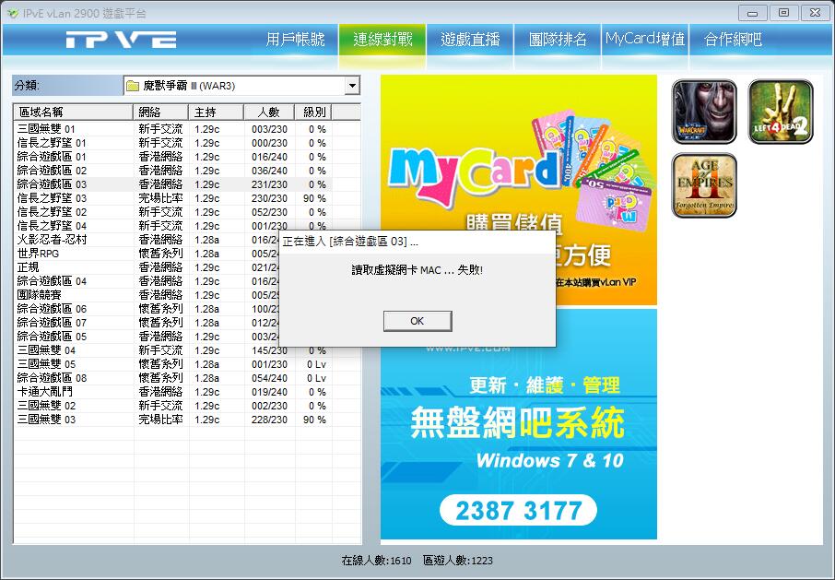Click the IPVE logo in header

tap(121, 40)
